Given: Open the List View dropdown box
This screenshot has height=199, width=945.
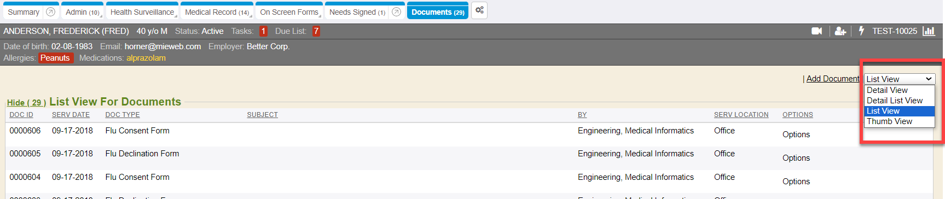Looking at the screenshot, I should [x=899, y=79].
